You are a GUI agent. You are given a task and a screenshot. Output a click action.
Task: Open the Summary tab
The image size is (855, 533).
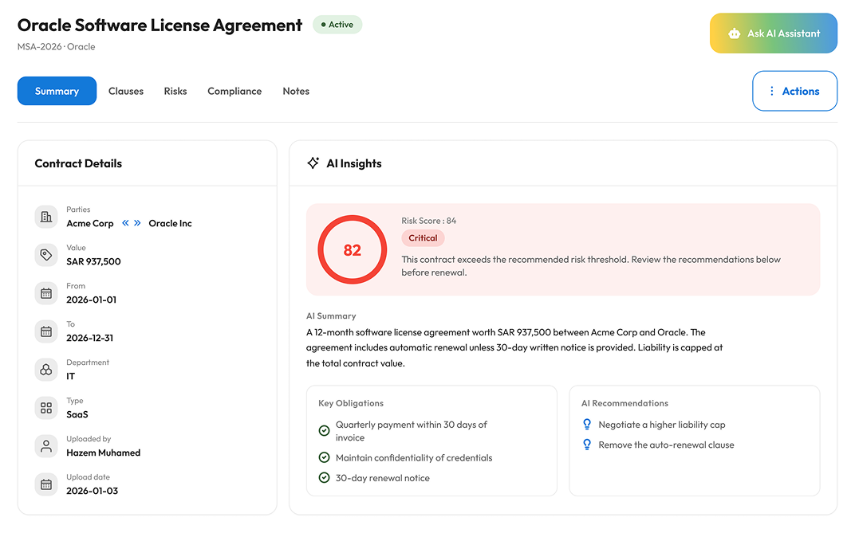(x=57, y=91)
